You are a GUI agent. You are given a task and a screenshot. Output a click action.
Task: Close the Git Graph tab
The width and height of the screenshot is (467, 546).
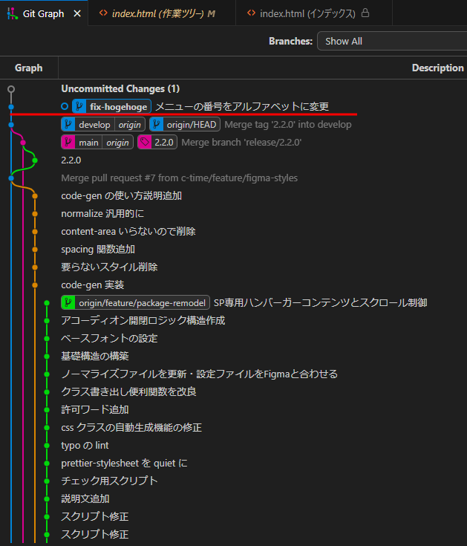click(x=77, y=13)
